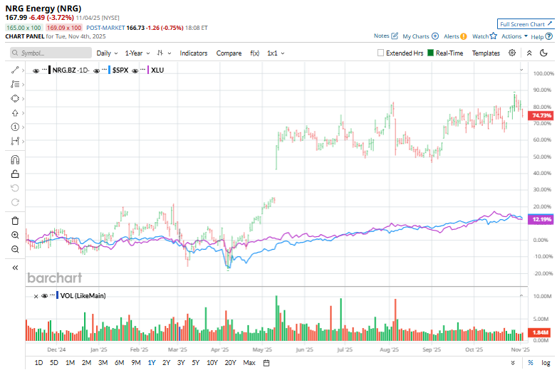Viewport: 557px width, 375px height.
Task: Collapse the left drawing toolbar
Action: [x=15, y=268]
